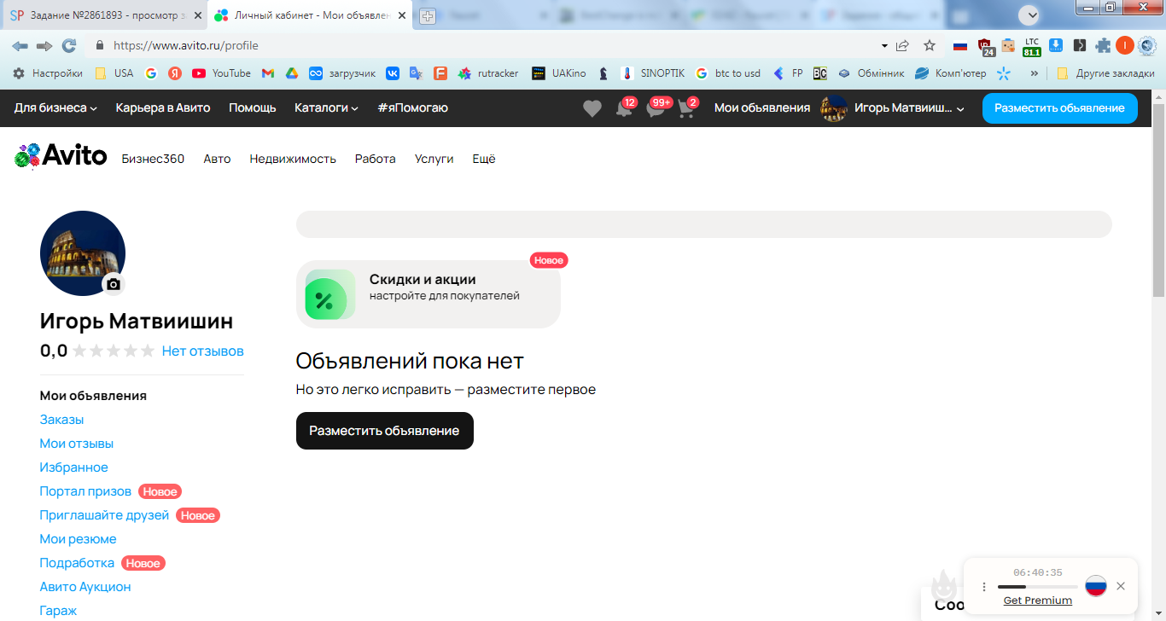Open the YouTube bookmark

tap(221, 73)
